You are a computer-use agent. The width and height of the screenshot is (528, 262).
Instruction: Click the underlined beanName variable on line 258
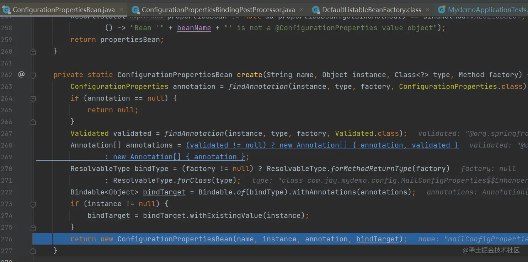[194, 28]
